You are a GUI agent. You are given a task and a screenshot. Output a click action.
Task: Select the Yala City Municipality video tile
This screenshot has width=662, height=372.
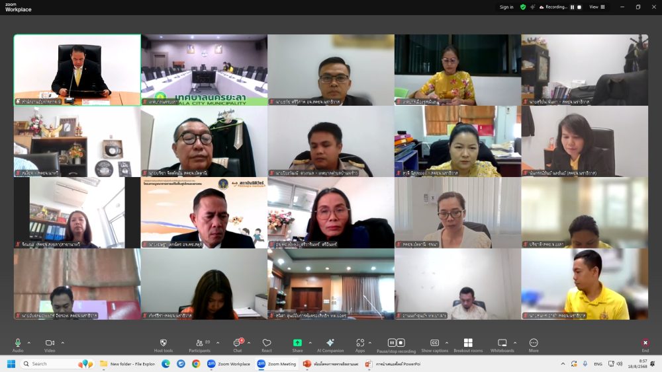pyautogui.click(x=204, y=69)
